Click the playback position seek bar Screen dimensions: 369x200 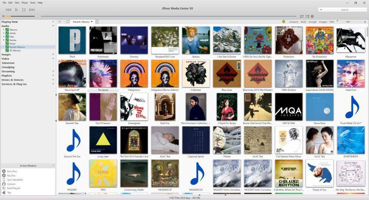(x=169, y=16)
